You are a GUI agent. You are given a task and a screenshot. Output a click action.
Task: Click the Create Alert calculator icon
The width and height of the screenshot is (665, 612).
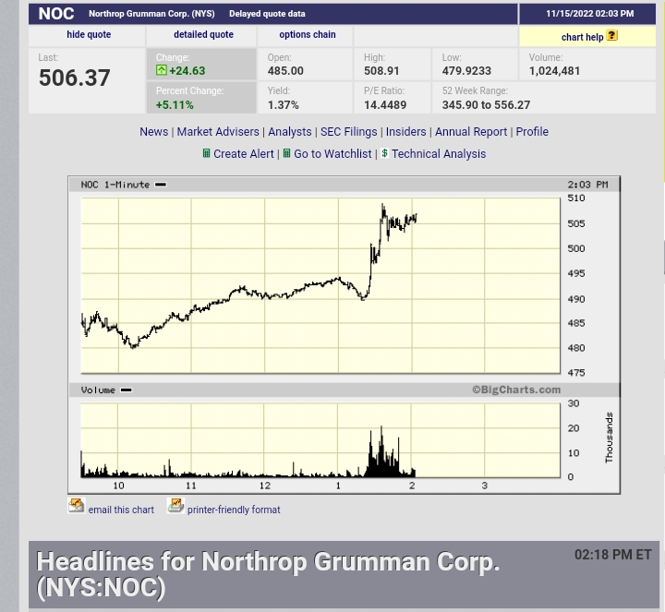[x=206, y=153]
